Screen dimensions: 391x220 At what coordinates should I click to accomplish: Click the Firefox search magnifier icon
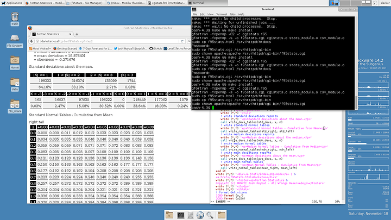pyautogui.click(x=190, y=41)
